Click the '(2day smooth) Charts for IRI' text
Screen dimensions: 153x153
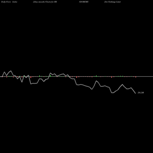[x=45, y=2]
